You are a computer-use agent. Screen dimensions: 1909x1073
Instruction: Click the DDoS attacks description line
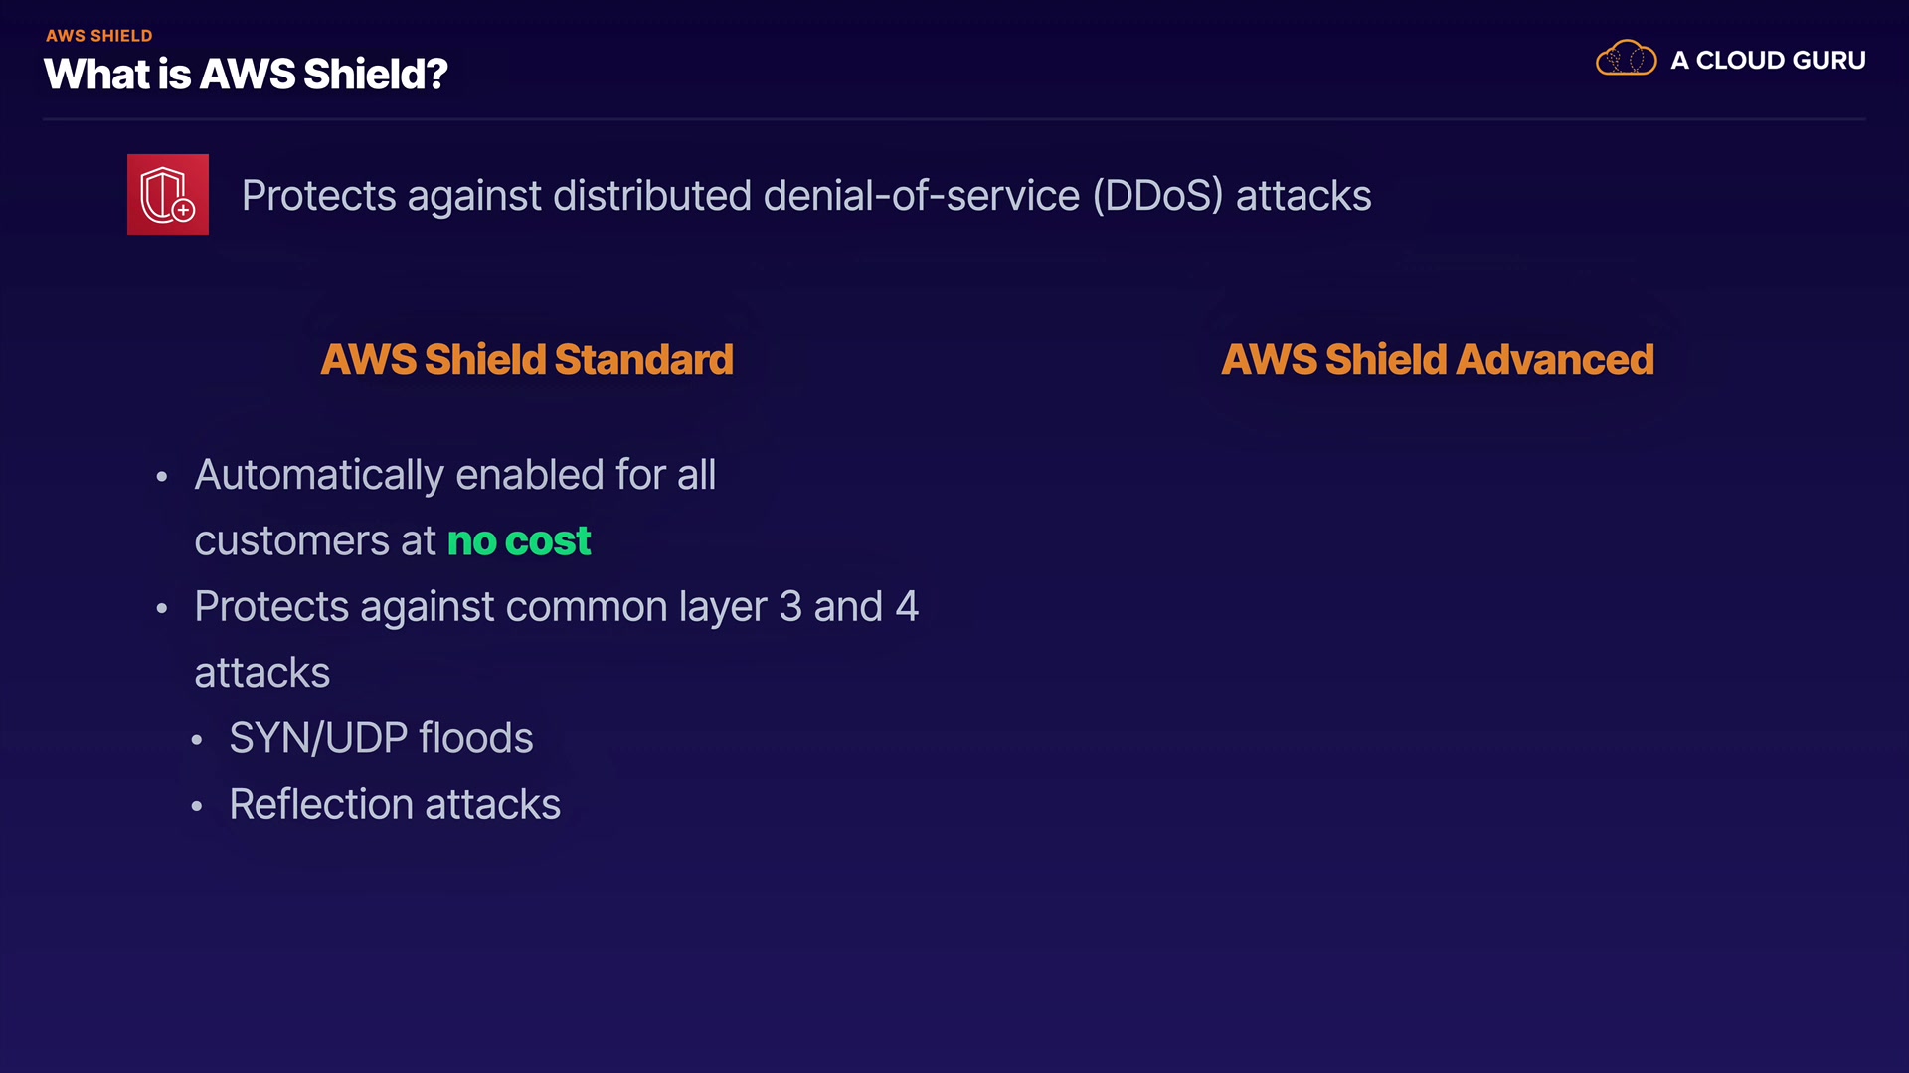pyautogui.click(x=805, y=196)
